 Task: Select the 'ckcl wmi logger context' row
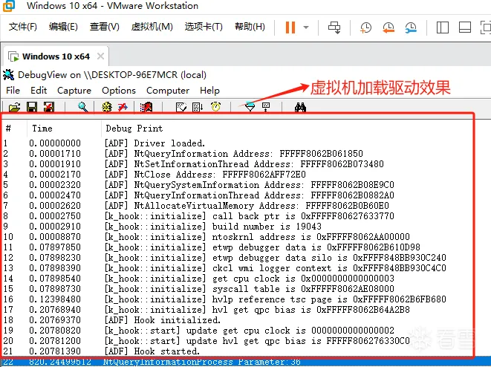point(238,267)
